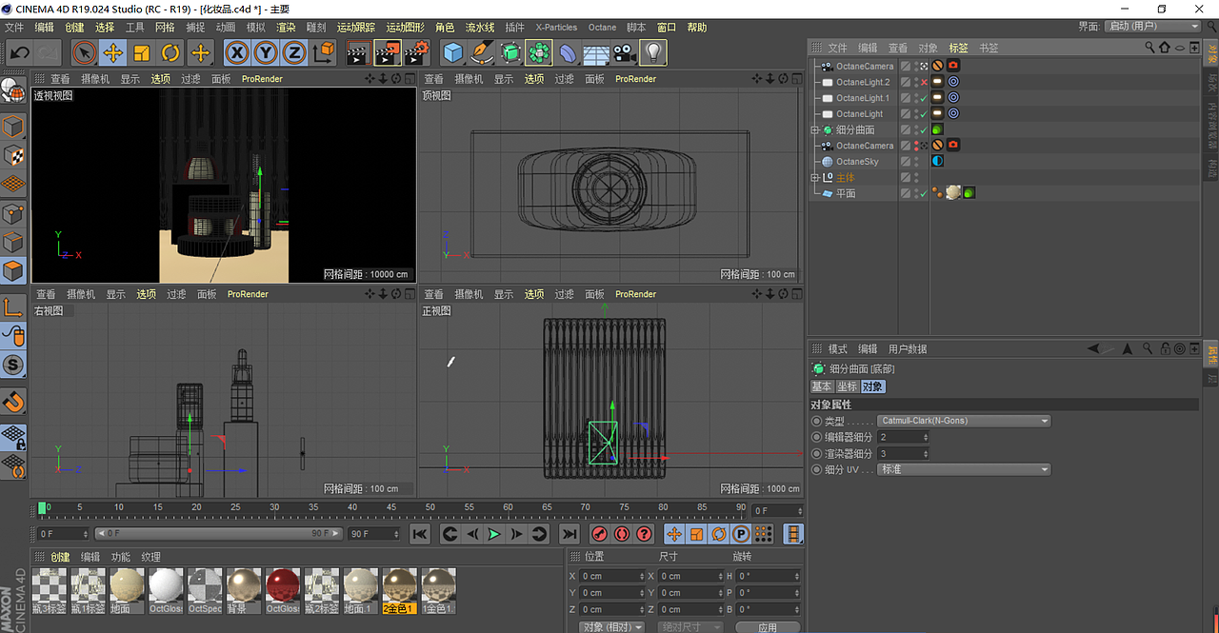1219x633 pixels.
Task: Click the search magnifier in the object manager
Action: point(1150,48)
